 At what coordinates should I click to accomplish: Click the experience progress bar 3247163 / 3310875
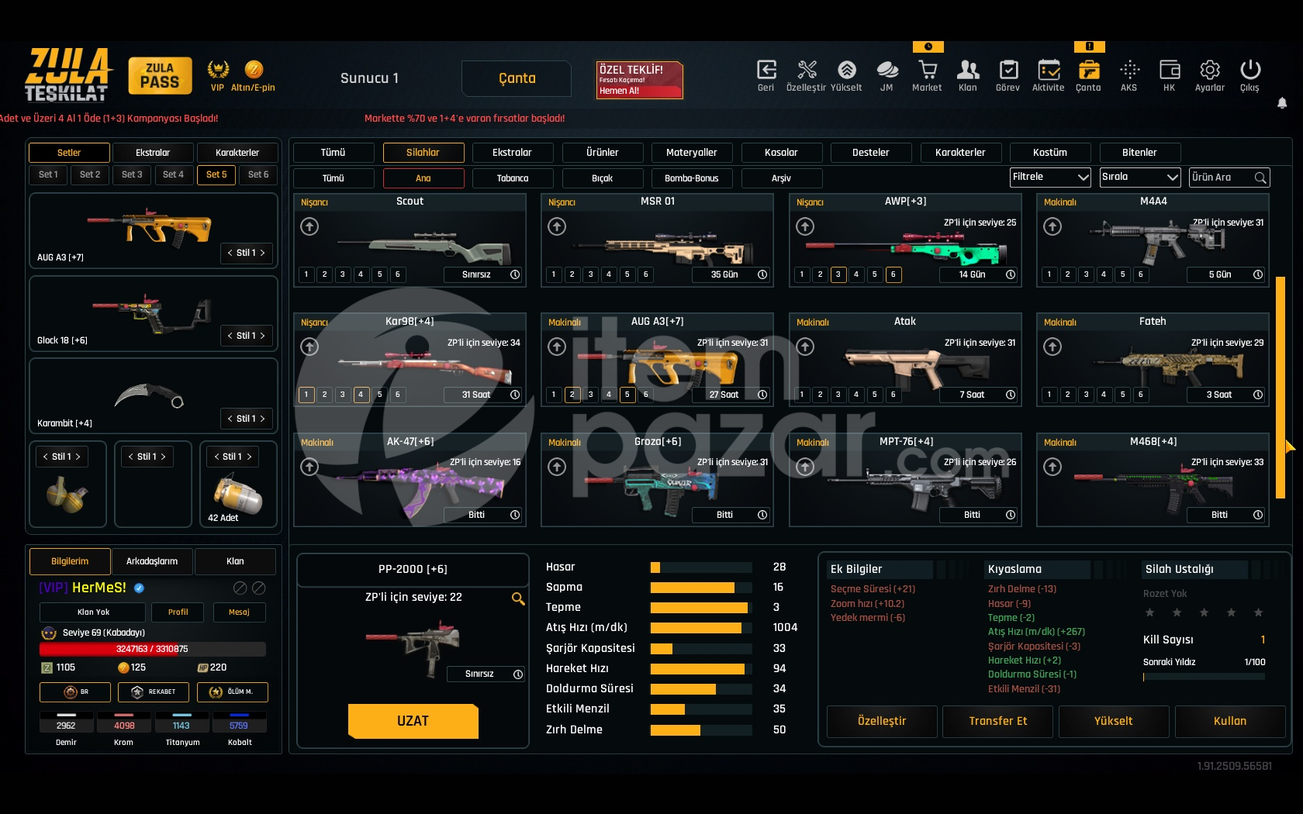(x=152, y=649)
